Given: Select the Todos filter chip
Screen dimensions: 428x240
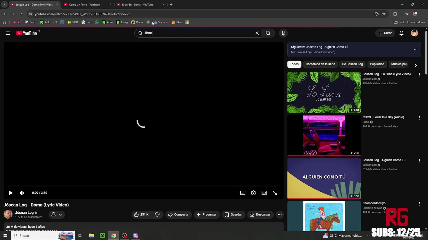Looking at the screenshot, I should [294, 64].
